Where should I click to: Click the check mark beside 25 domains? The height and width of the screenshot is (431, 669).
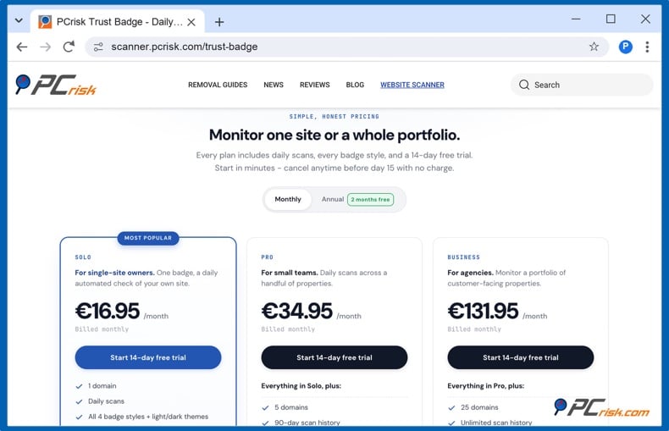click(x=452, y=408)
